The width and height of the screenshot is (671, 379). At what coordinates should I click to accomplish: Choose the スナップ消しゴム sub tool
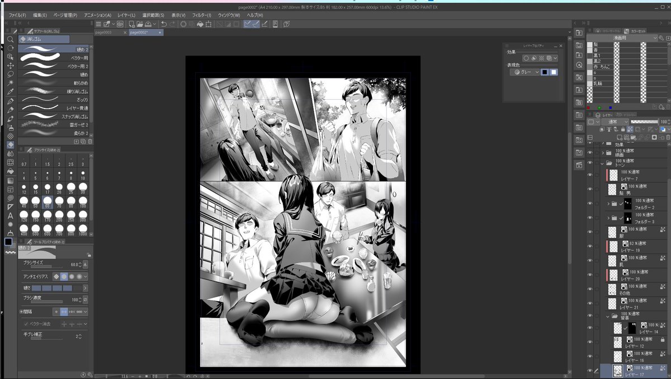[54, 116]
